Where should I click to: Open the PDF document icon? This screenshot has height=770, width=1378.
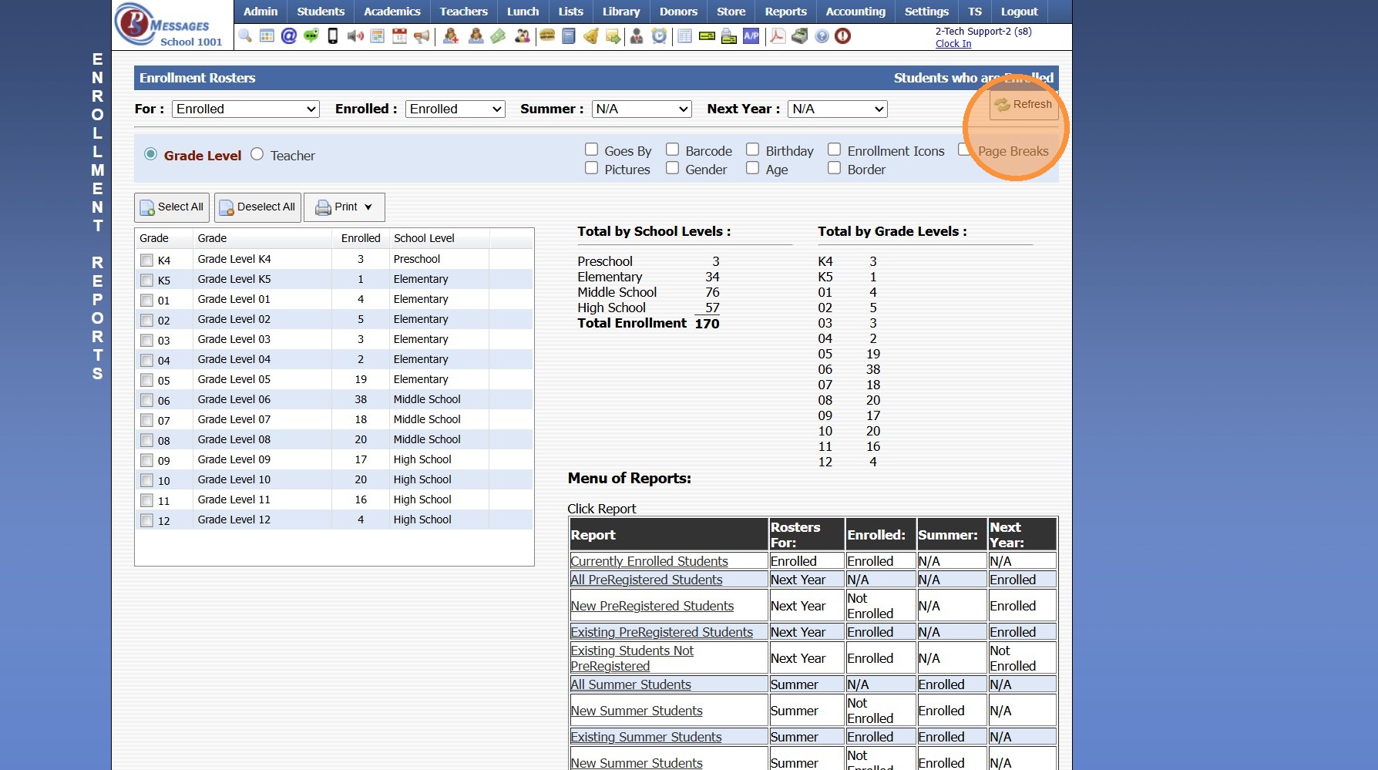[x=778, y=35]
